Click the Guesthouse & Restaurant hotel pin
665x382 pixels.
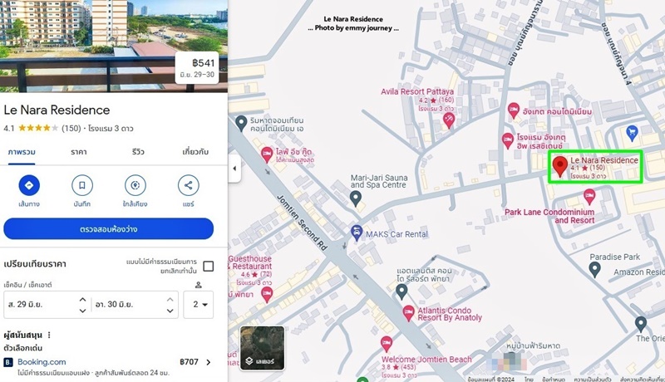click(x=266, y=294)
